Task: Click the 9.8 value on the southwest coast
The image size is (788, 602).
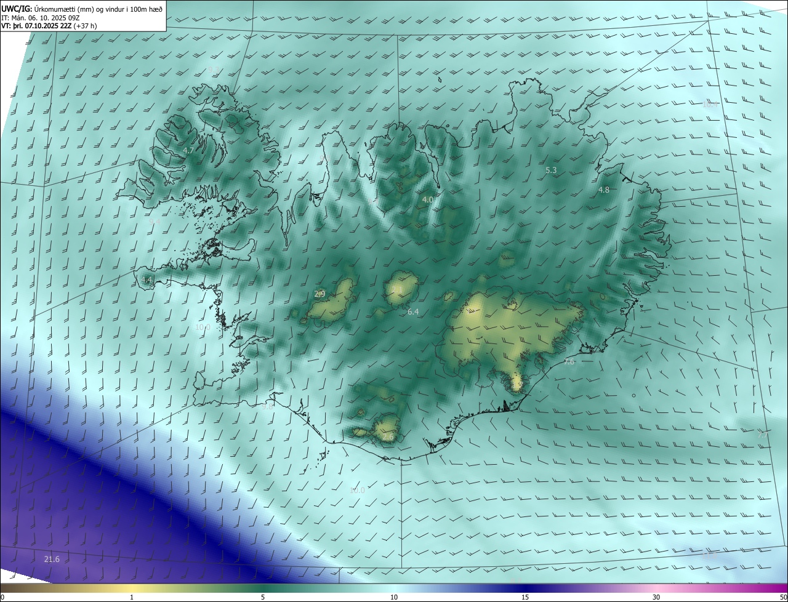Action: tap(267, 407)
